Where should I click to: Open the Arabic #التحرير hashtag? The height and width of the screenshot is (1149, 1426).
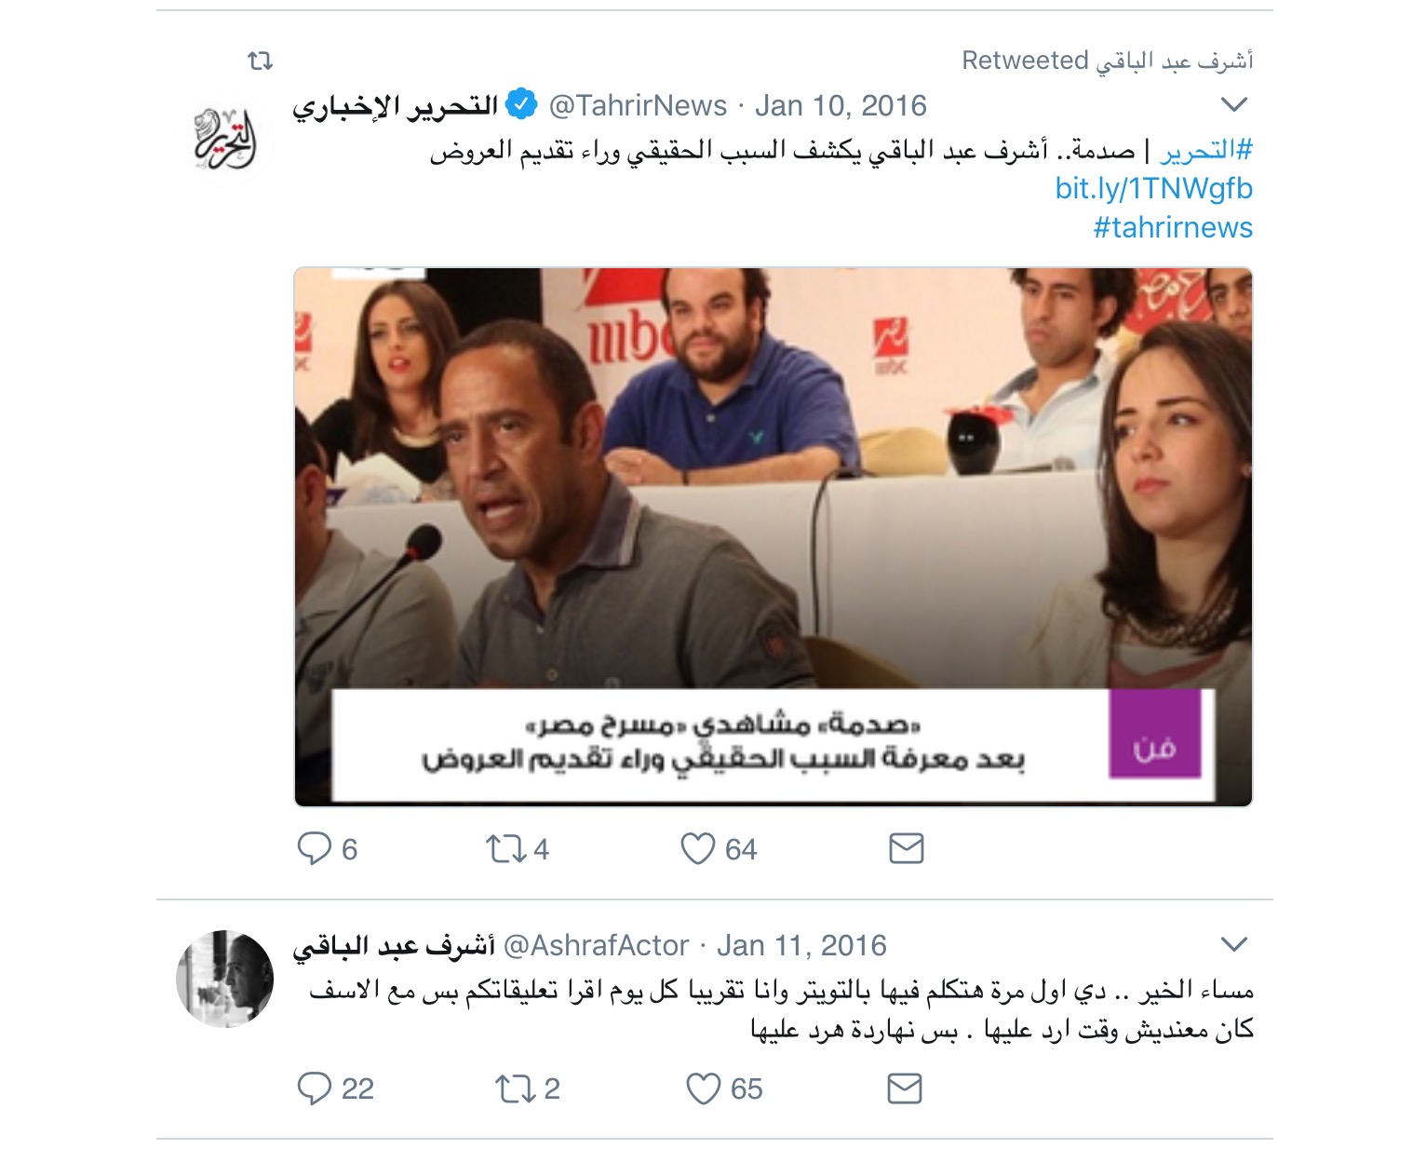point(1205,150)
